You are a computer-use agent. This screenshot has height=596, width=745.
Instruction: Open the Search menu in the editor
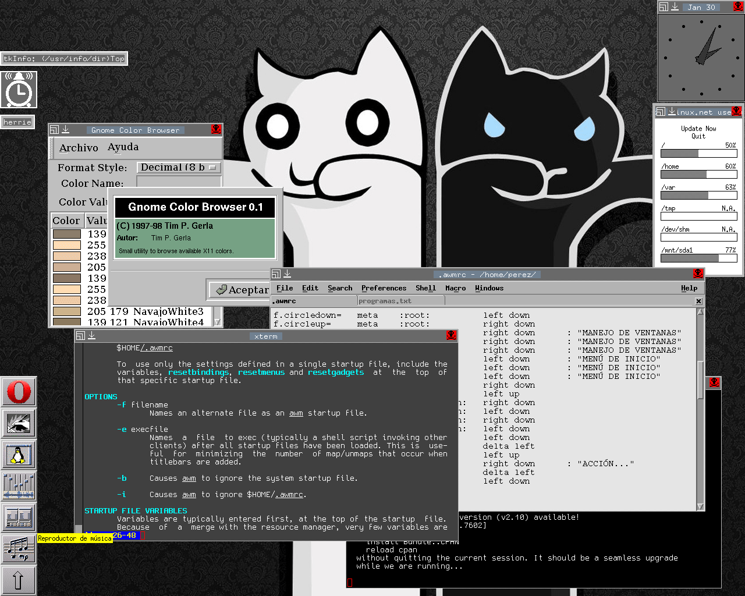tap(340, 288)
